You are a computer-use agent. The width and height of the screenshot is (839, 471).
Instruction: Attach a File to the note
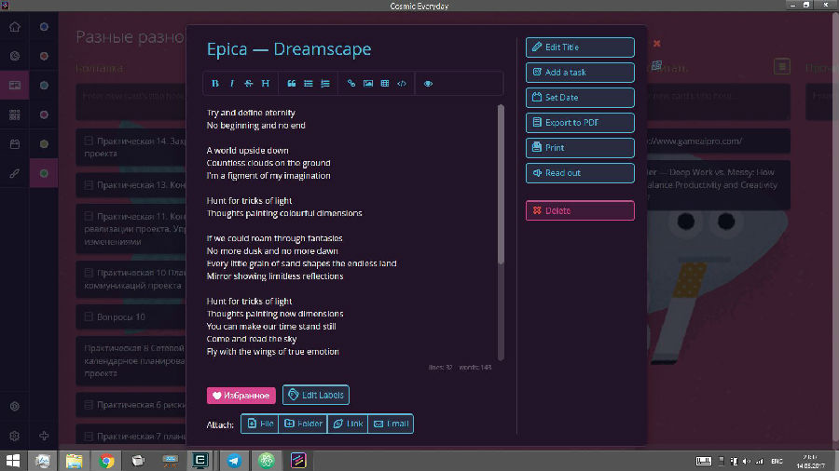pyautogui.click(x=259, y=424)
